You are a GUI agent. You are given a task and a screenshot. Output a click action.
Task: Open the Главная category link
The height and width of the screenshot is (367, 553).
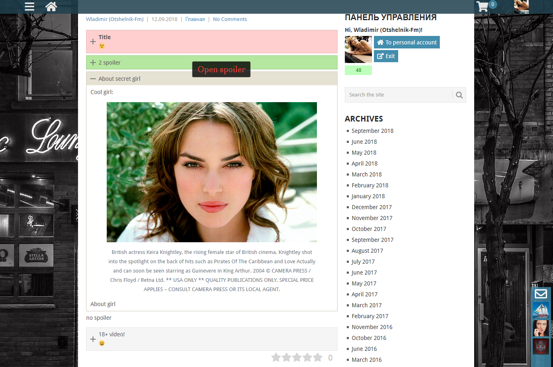[195, 19]
